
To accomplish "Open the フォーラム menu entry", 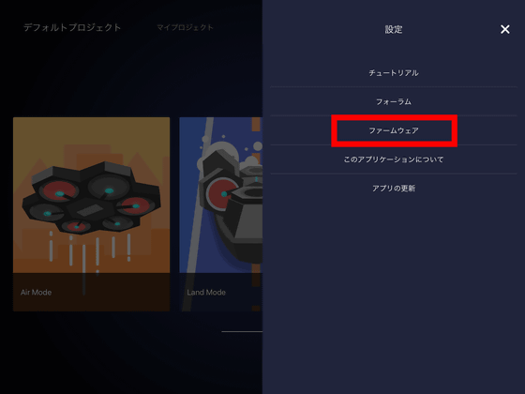I will [x=394, y=101].
